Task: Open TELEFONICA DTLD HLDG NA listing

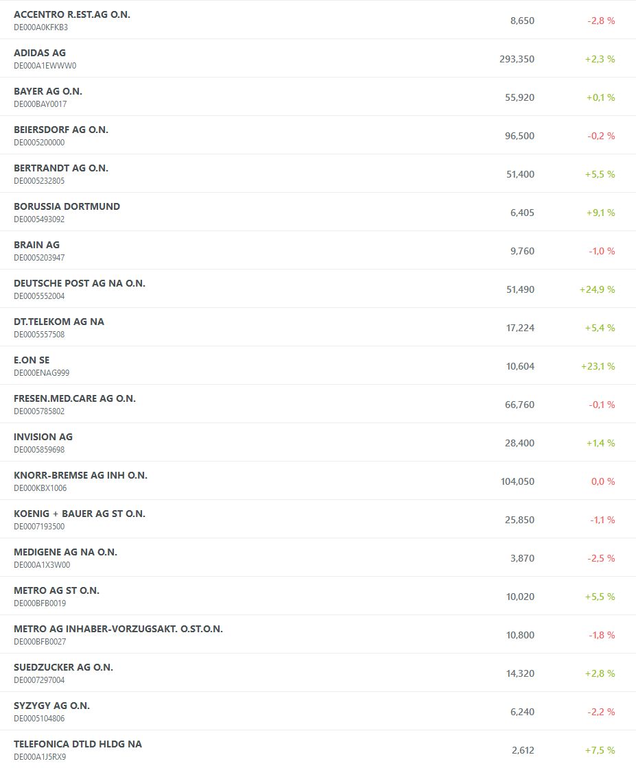Action: point(78,744)
